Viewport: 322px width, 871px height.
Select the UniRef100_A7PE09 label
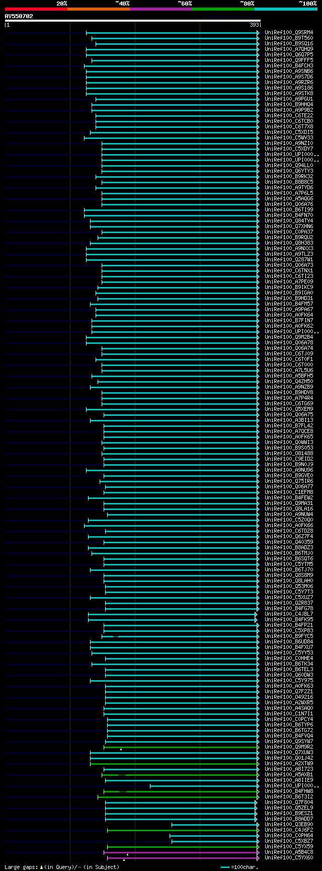(289, 282)
